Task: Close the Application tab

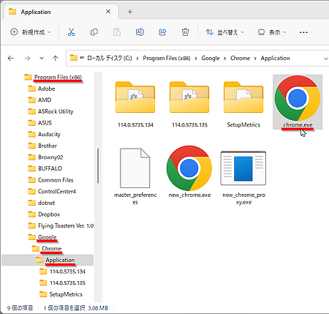Action: [108, 12]
